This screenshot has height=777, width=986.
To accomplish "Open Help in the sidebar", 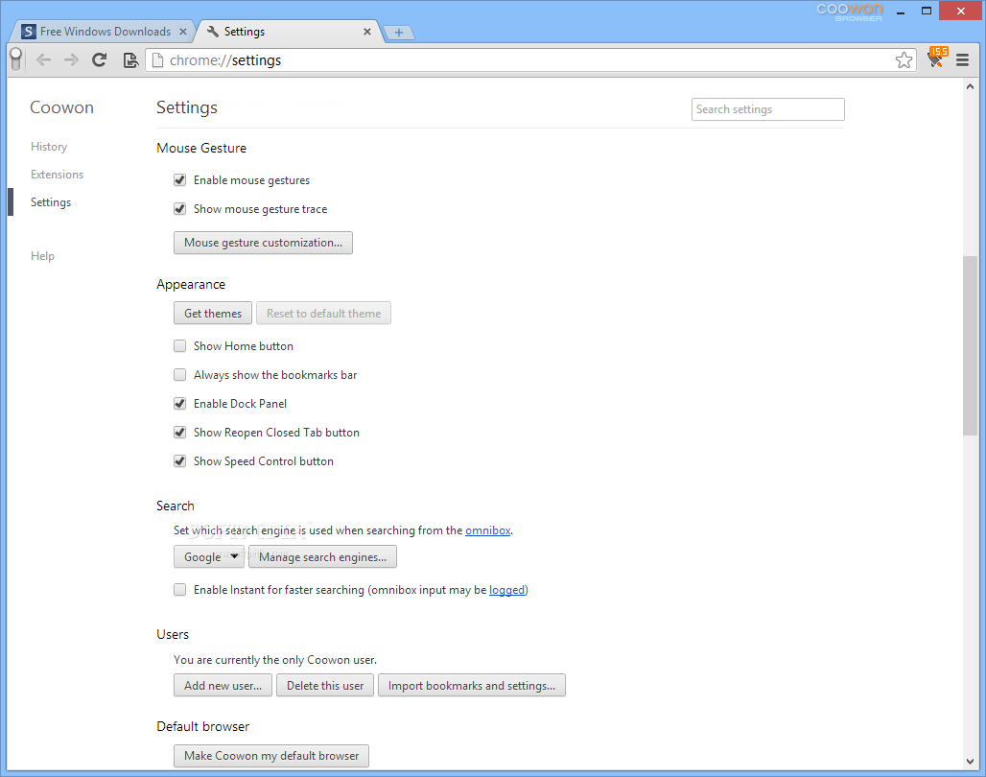I will 43,256.
